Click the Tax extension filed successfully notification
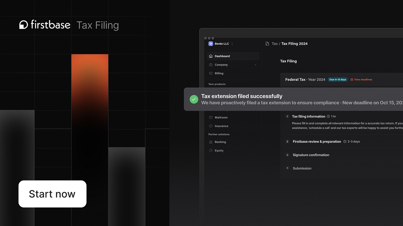Viewport: 403px width, 226px height. click(x=293, y=99)
